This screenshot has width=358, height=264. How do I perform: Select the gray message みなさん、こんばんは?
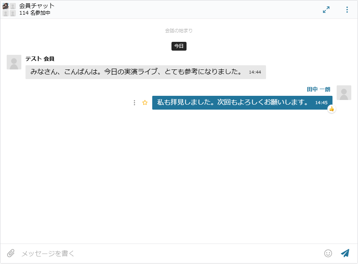[146, 72]
